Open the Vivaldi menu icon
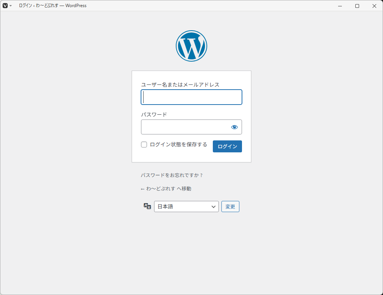Screen dimensions: 383x295 [5, 6]
